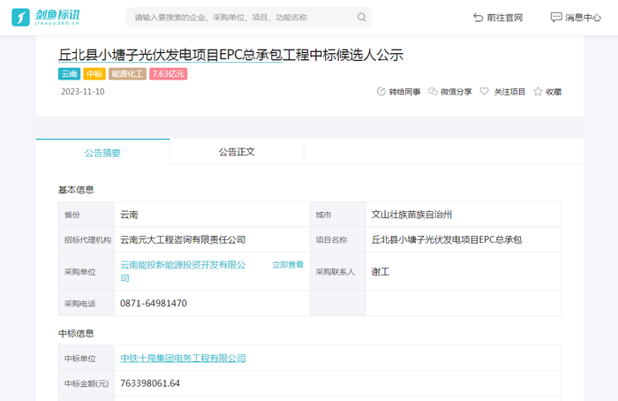Click 关注项目 follow button
Screen dimensions: 618x401
[x=509, y=92]
